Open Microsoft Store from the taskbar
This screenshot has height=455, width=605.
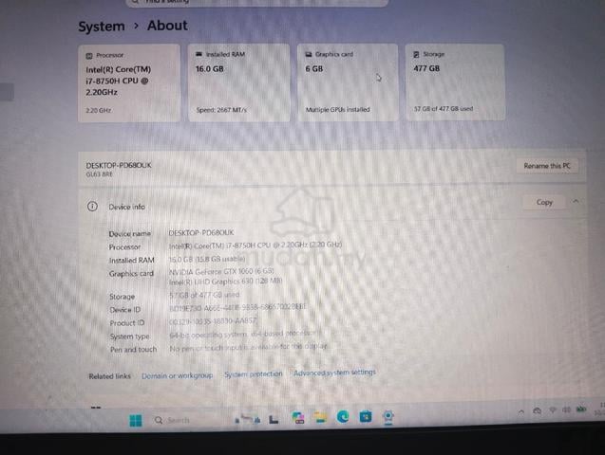365,416
